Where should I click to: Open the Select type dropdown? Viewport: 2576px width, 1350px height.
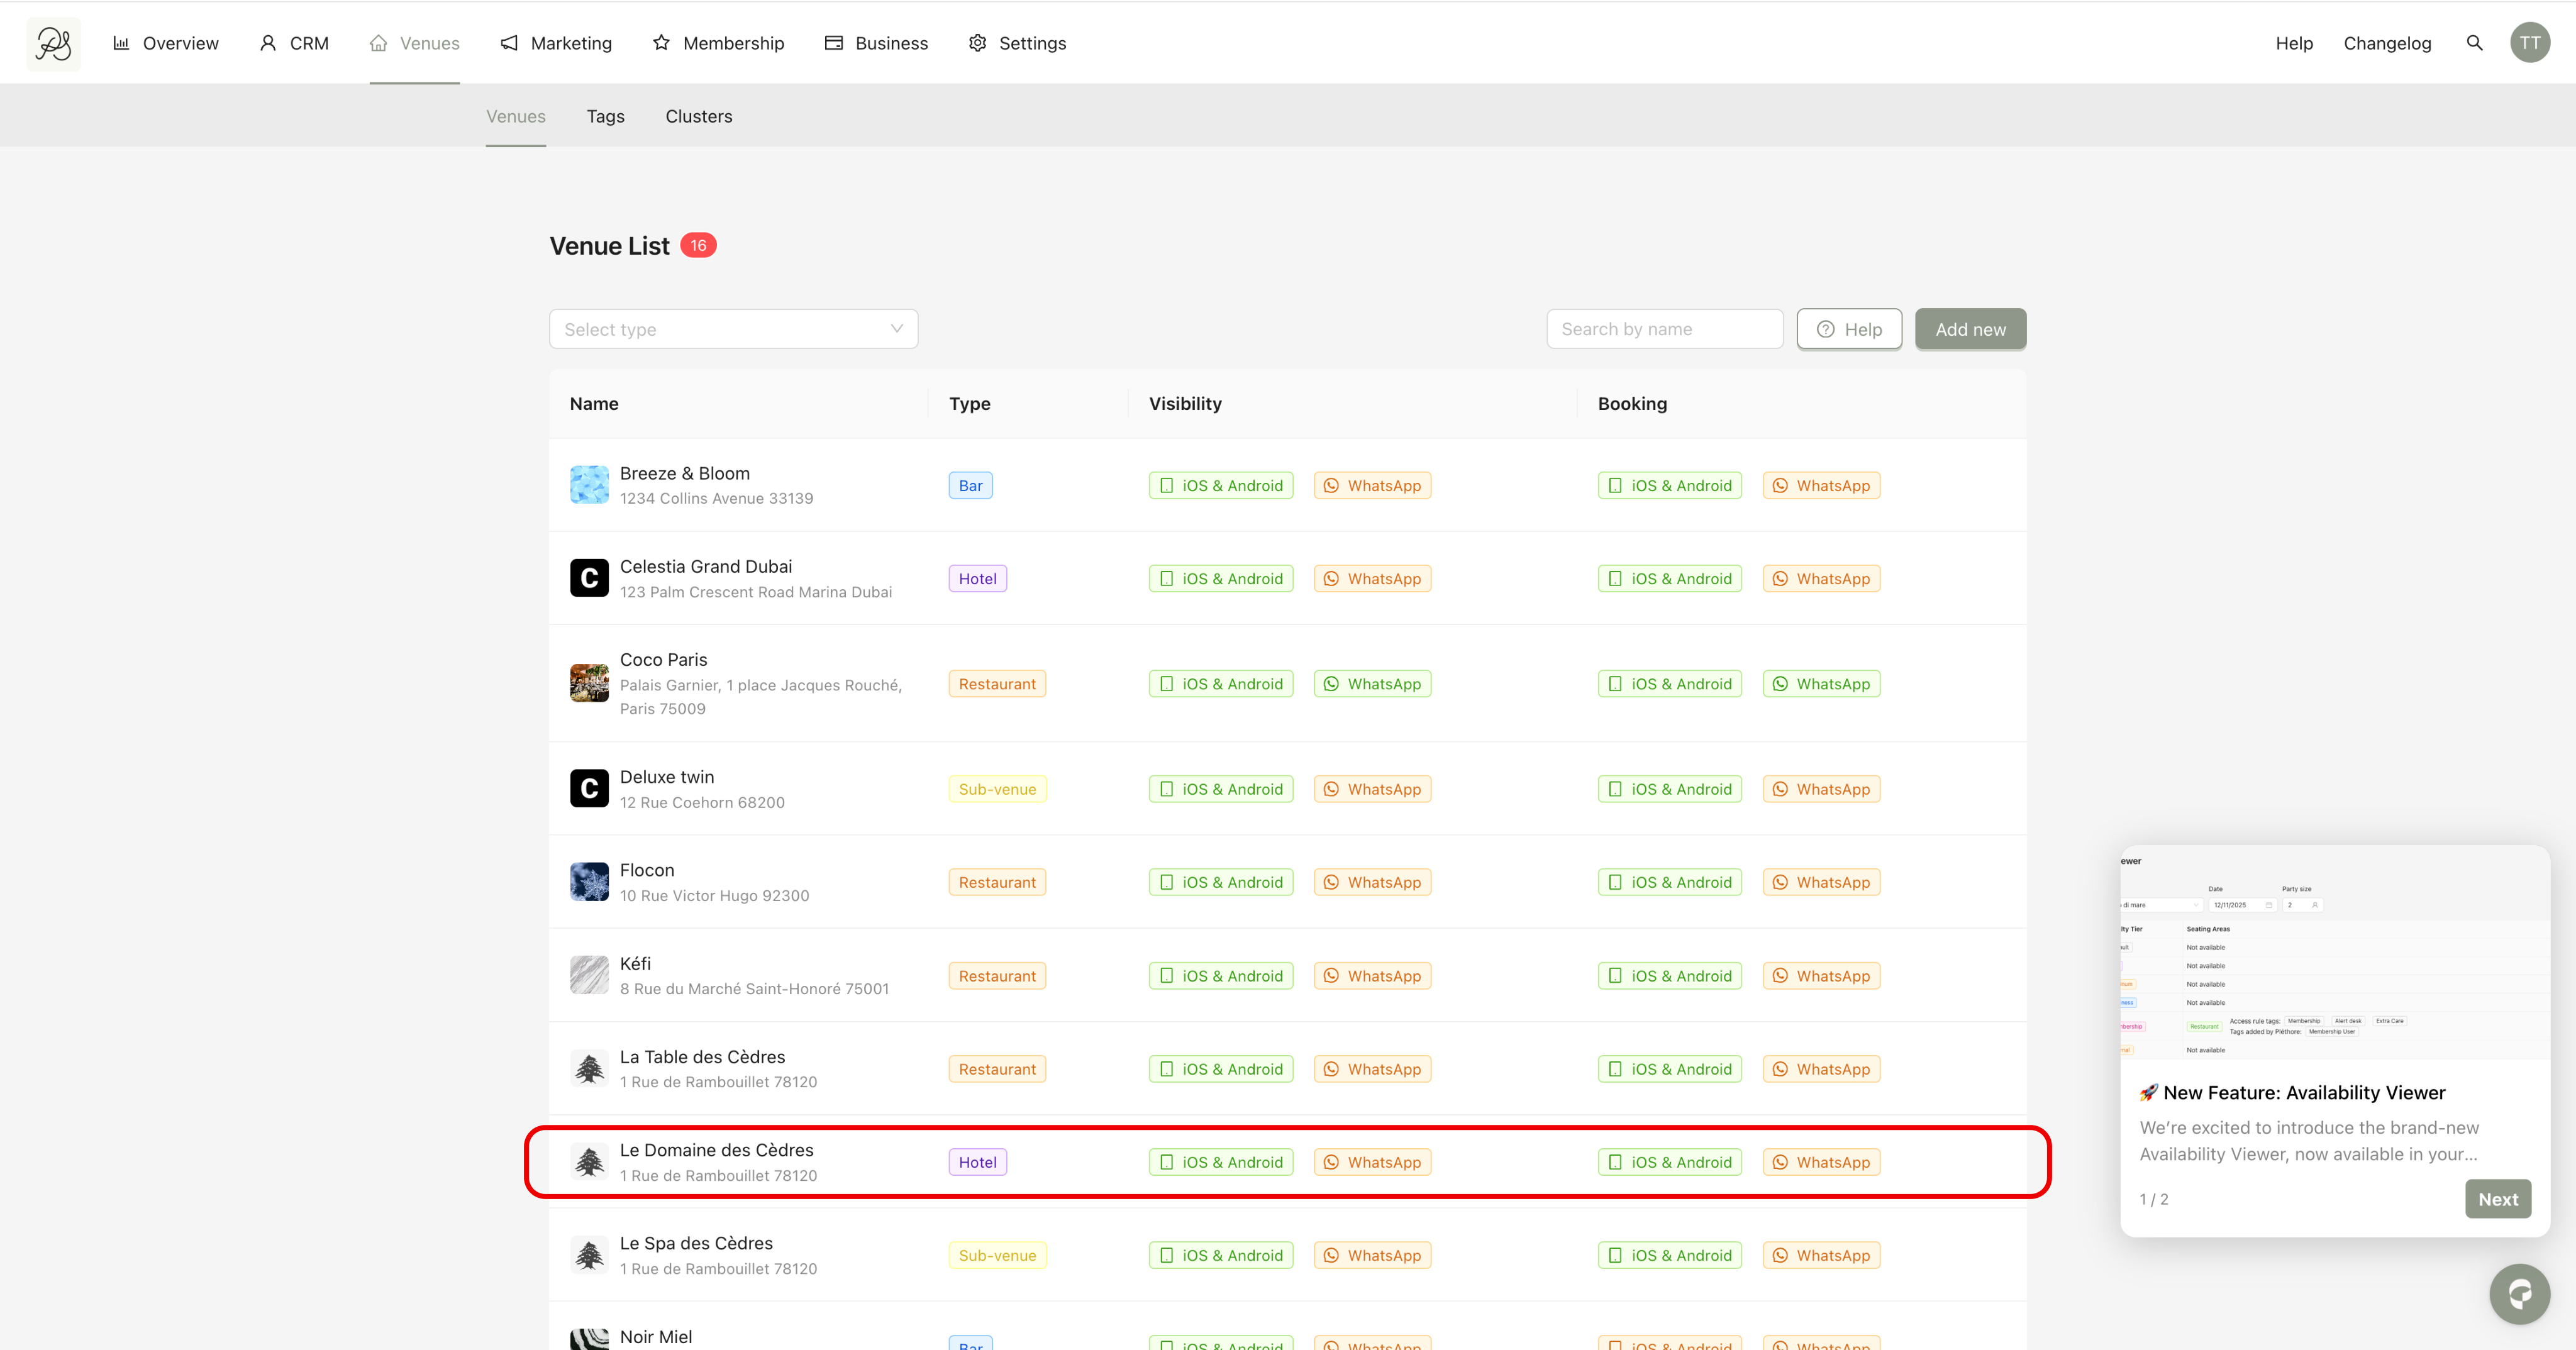coord(733,329)
